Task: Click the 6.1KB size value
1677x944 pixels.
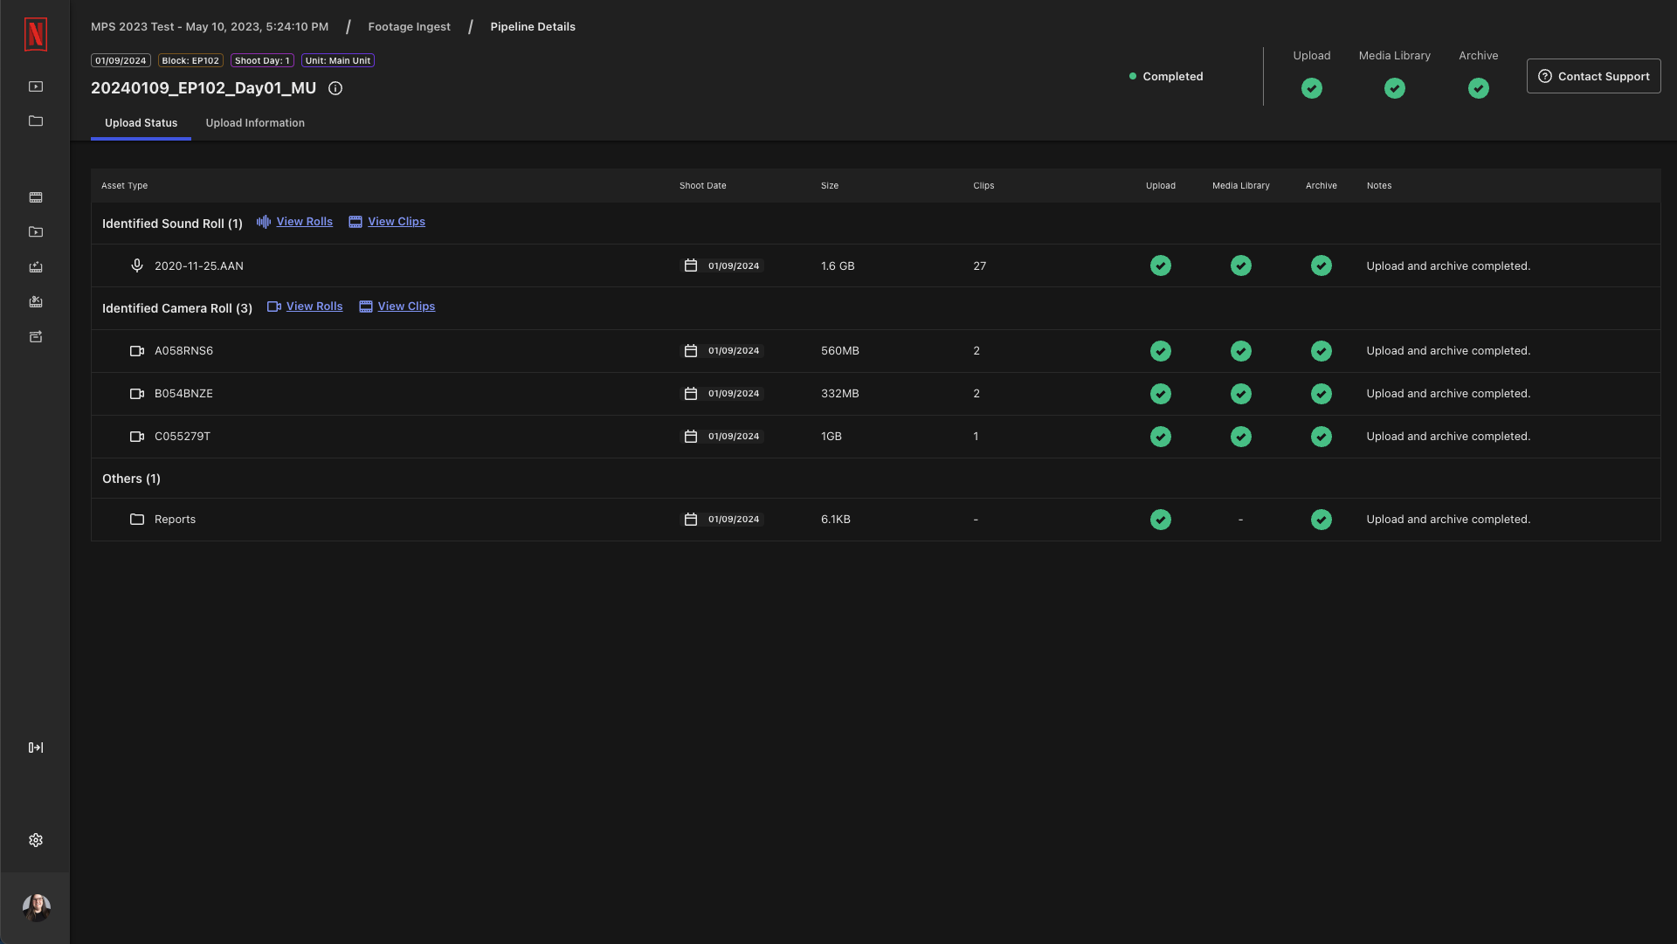Action: pyautogui.click(x=836, y=520)
